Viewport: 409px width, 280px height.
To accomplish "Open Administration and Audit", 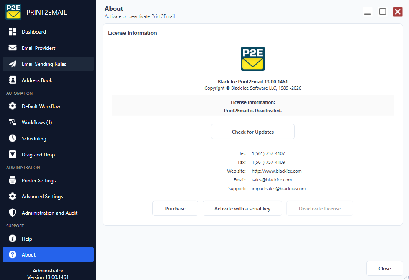I will (x=48, y=213).
